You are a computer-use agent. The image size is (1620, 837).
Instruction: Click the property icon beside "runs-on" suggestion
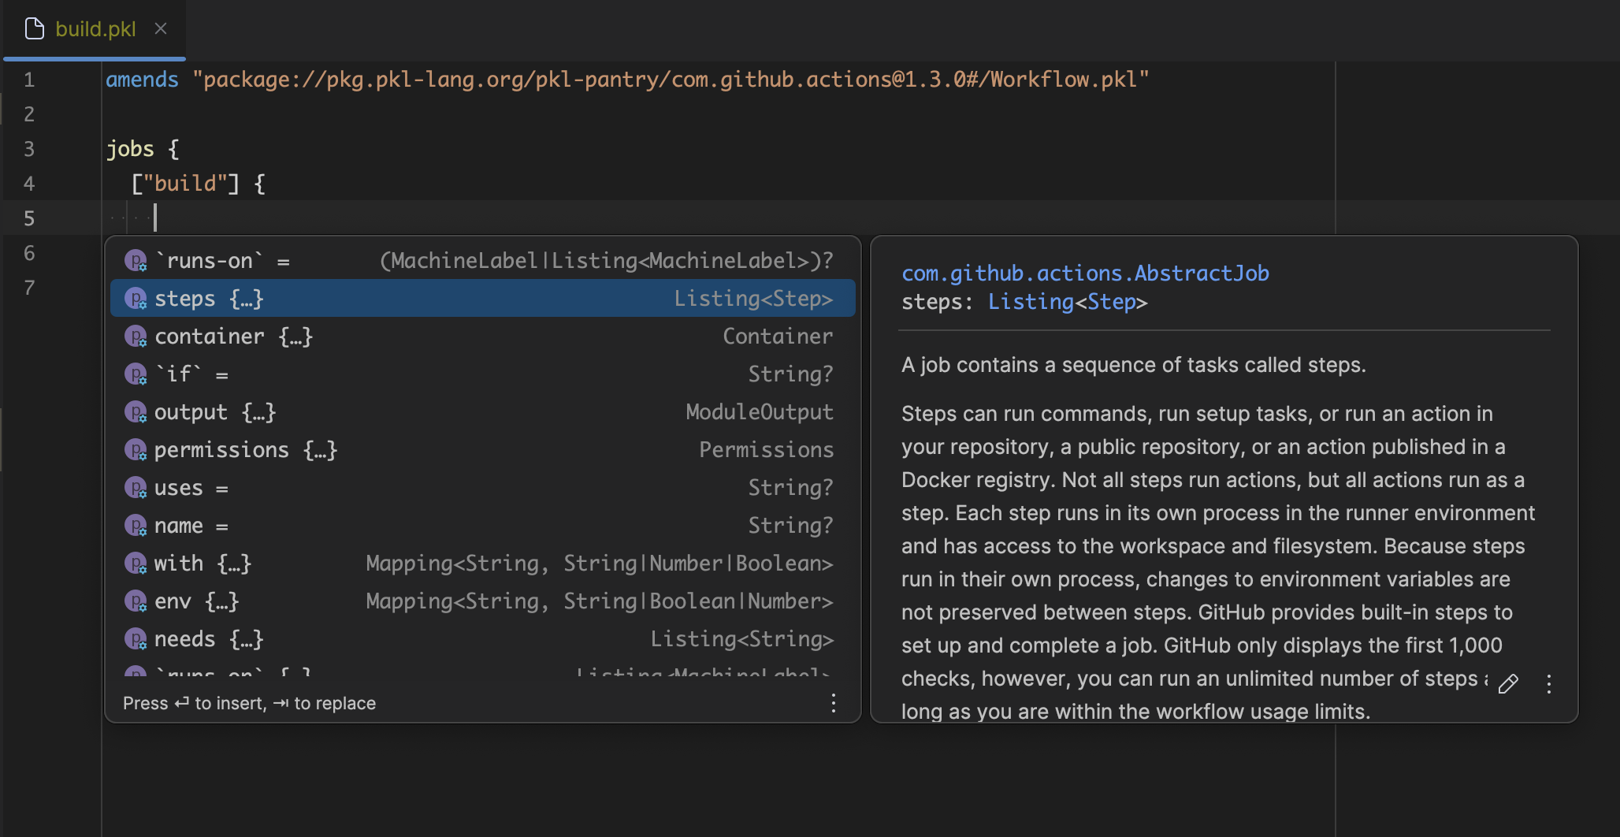(136, 260)
